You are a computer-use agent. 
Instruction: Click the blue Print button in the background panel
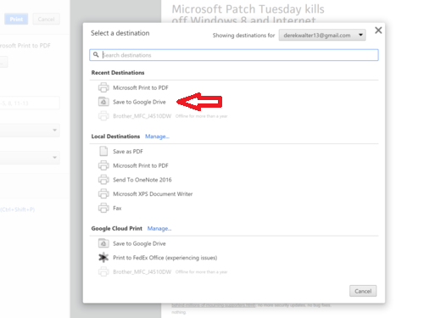tap(16, 19)
